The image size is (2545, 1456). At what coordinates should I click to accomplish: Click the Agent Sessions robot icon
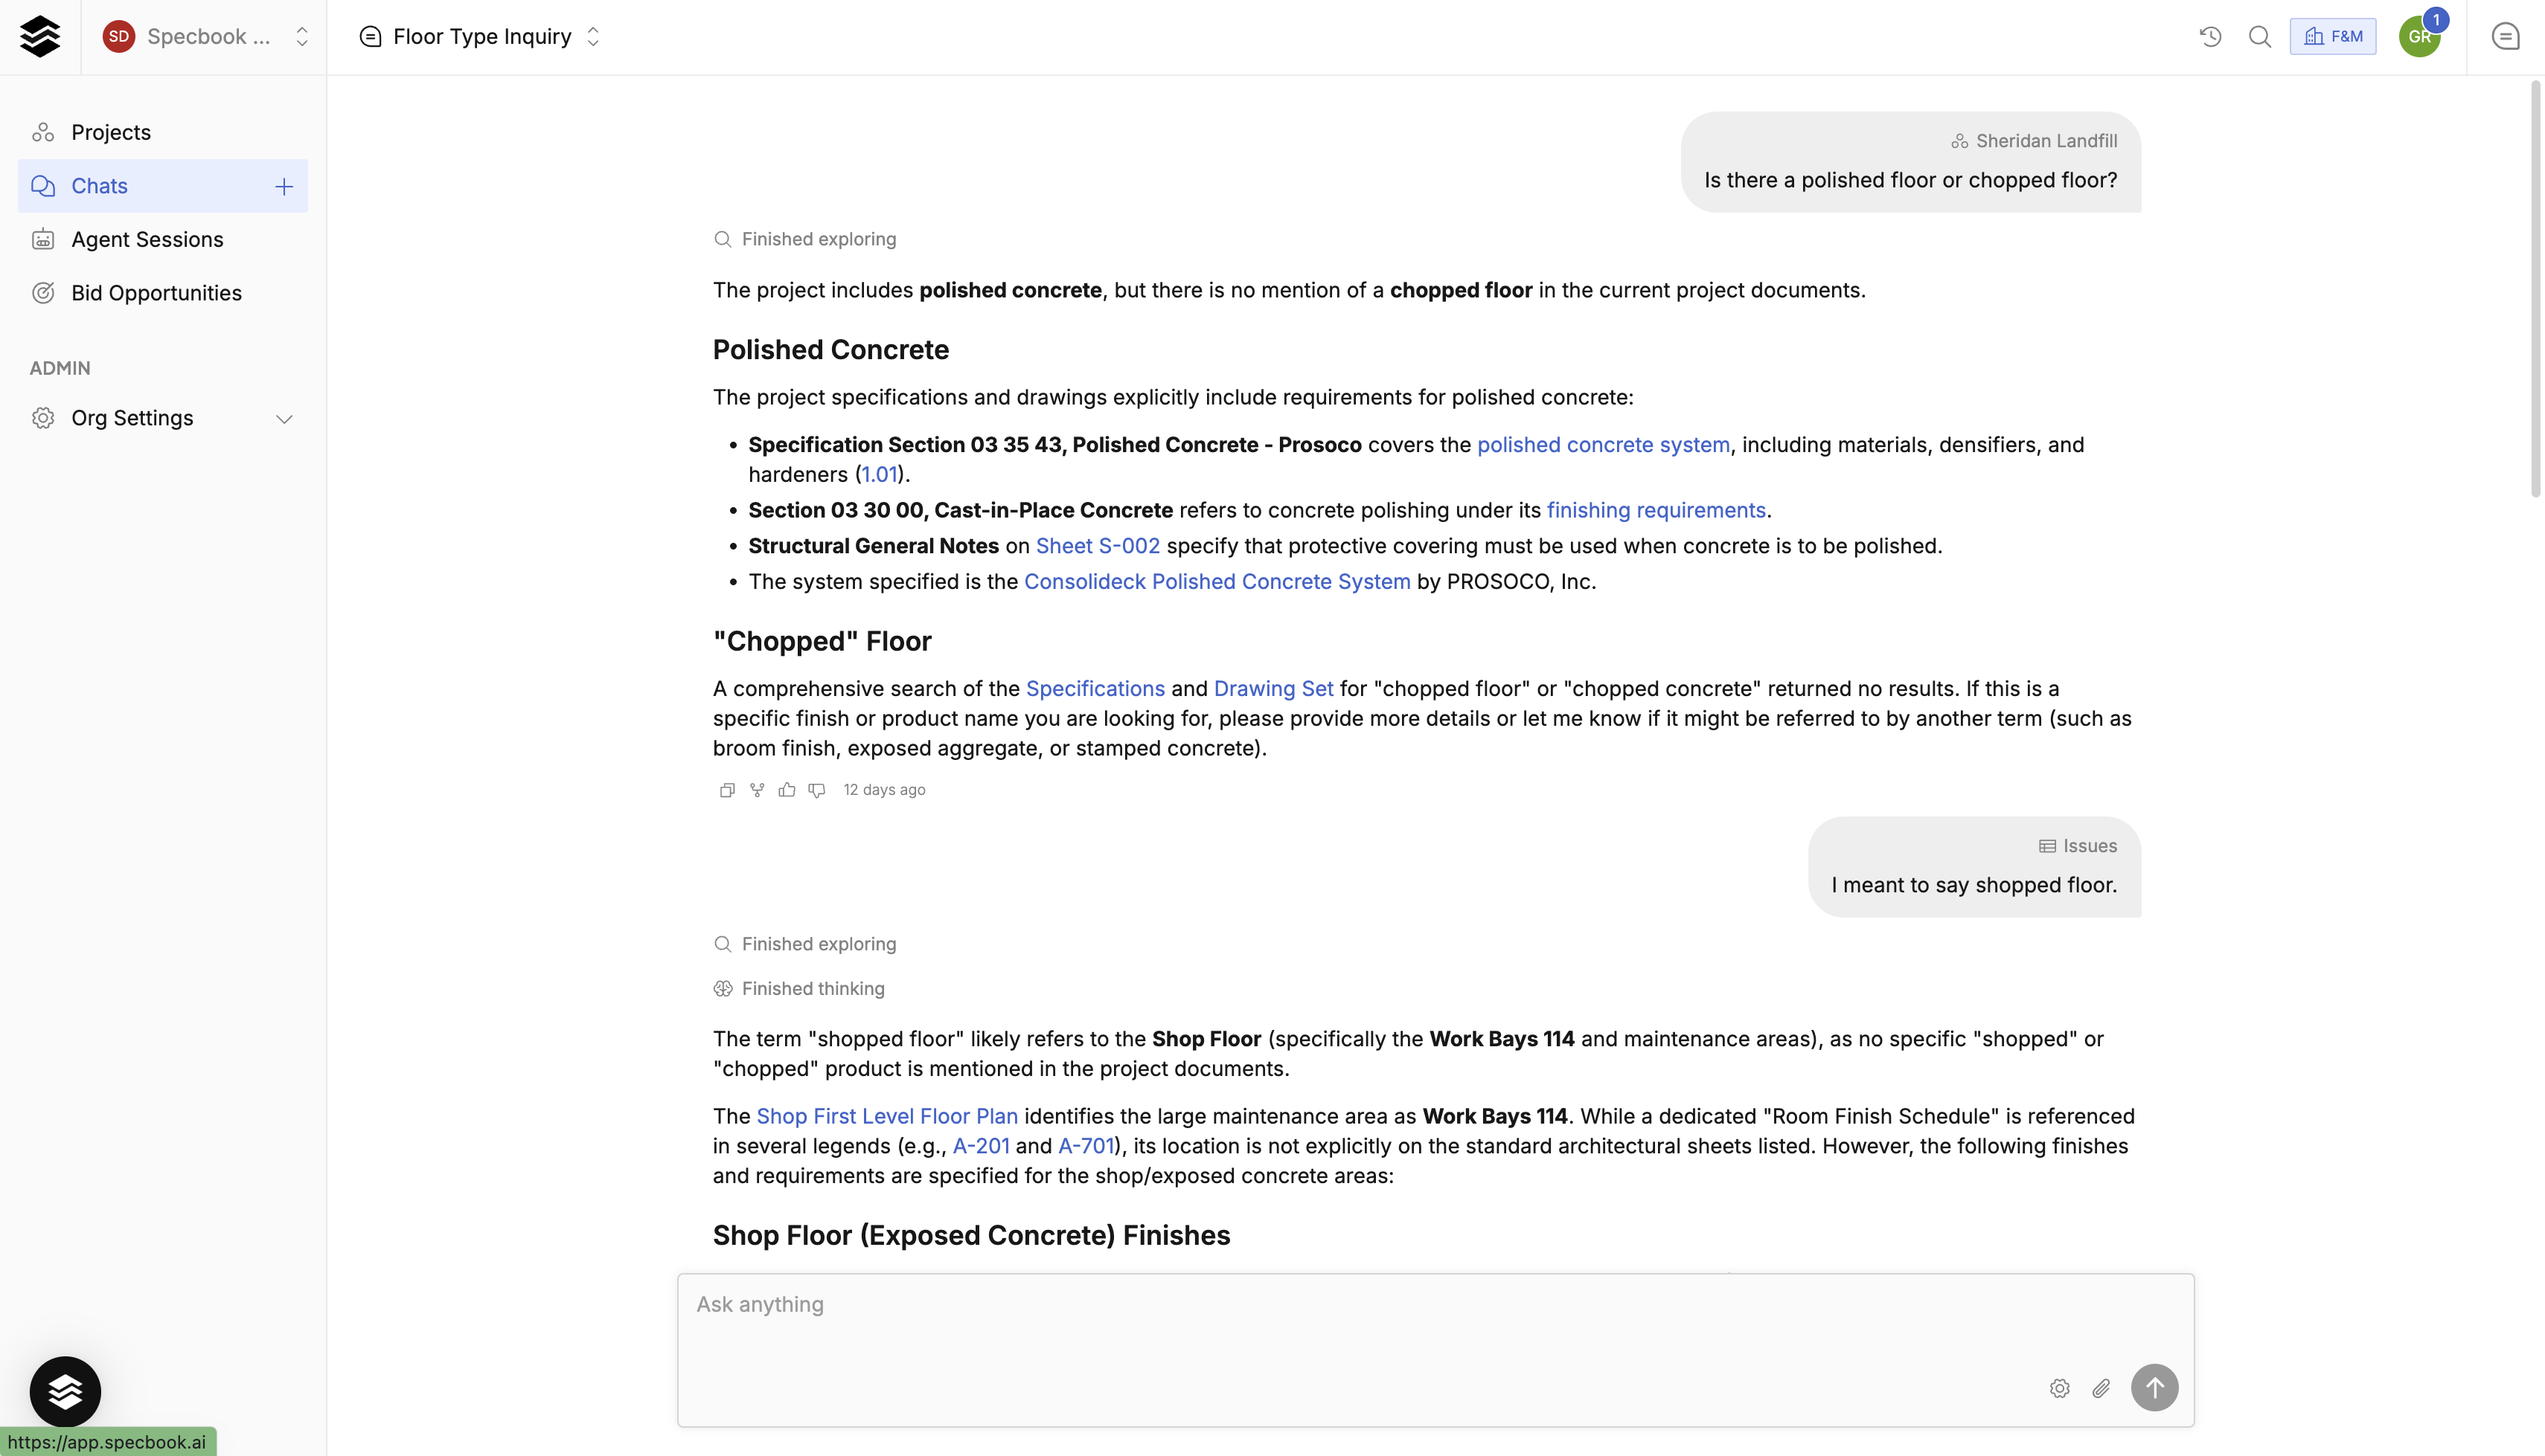(x=43, y=240)
